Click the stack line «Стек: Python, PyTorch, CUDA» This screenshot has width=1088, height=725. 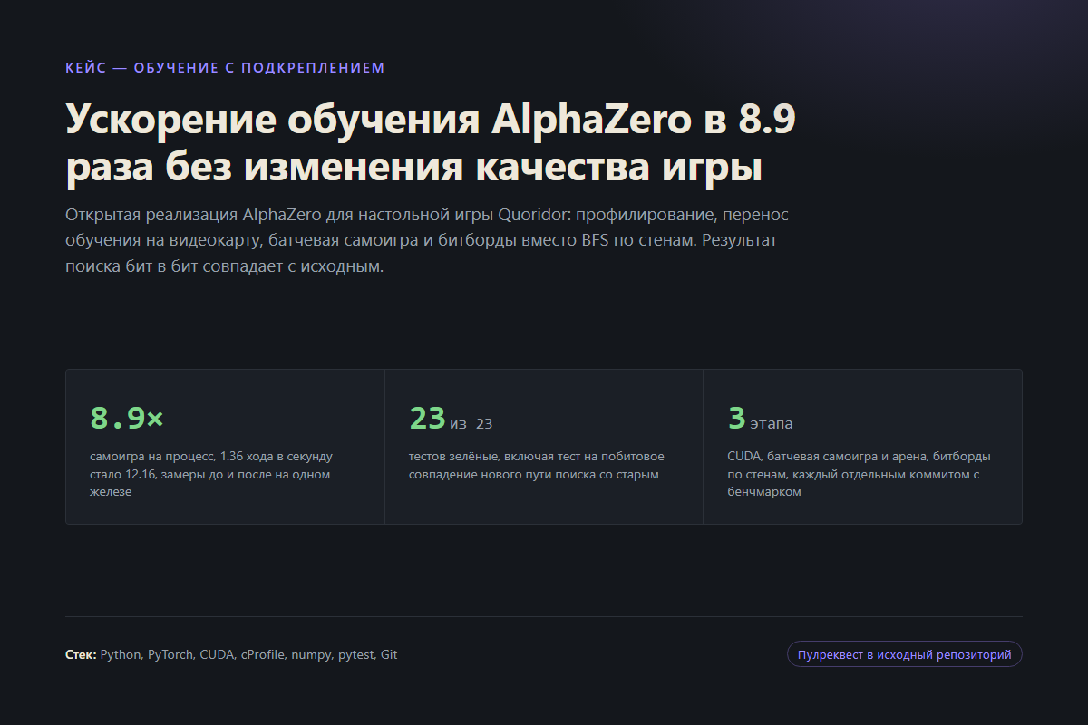231,654
